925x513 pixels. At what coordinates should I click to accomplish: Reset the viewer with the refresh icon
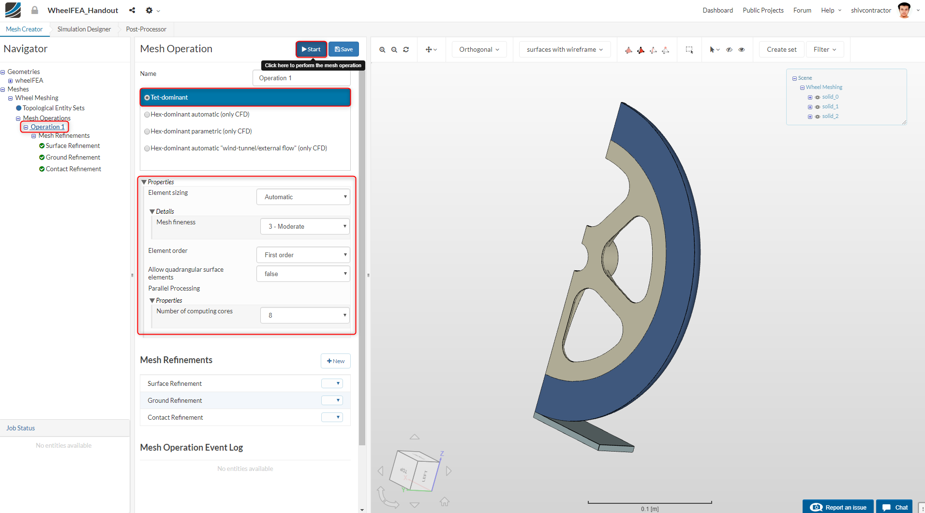[x=406, y=49]
